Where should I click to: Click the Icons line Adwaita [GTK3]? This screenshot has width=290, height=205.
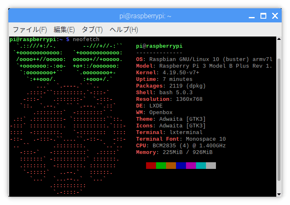(x=171, y=126)
